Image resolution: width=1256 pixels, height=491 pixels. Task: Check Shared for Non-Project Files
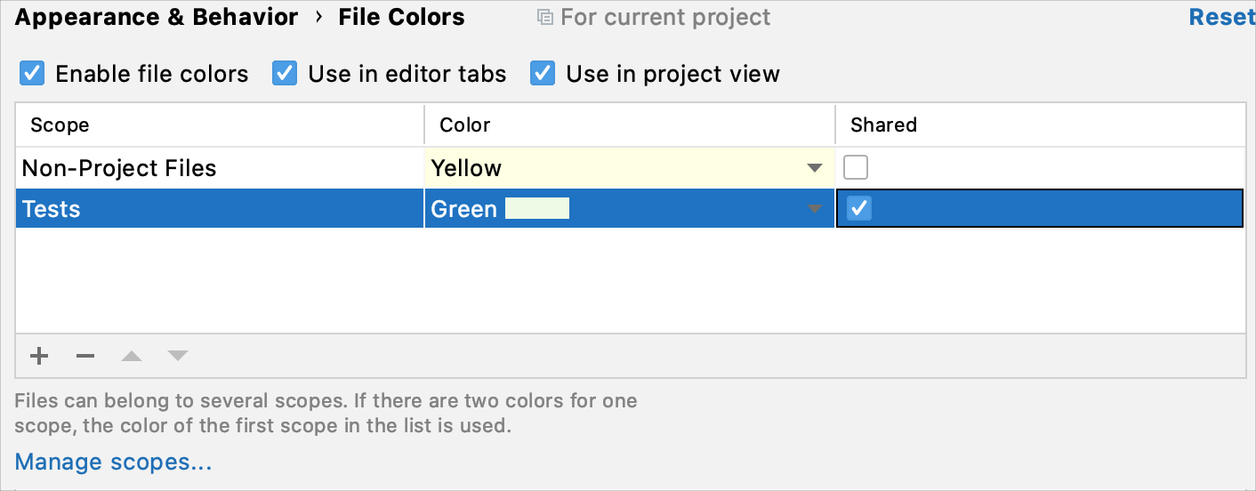[856, 167]
